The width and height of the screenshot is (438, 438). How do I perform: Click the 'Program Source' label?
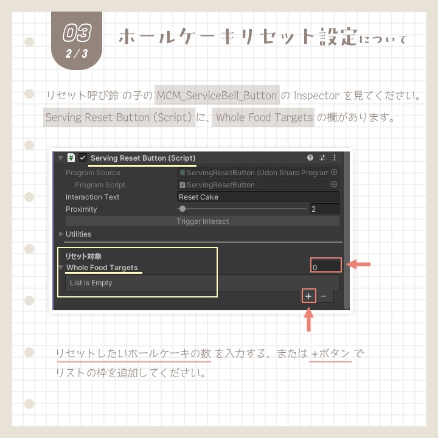92,173
